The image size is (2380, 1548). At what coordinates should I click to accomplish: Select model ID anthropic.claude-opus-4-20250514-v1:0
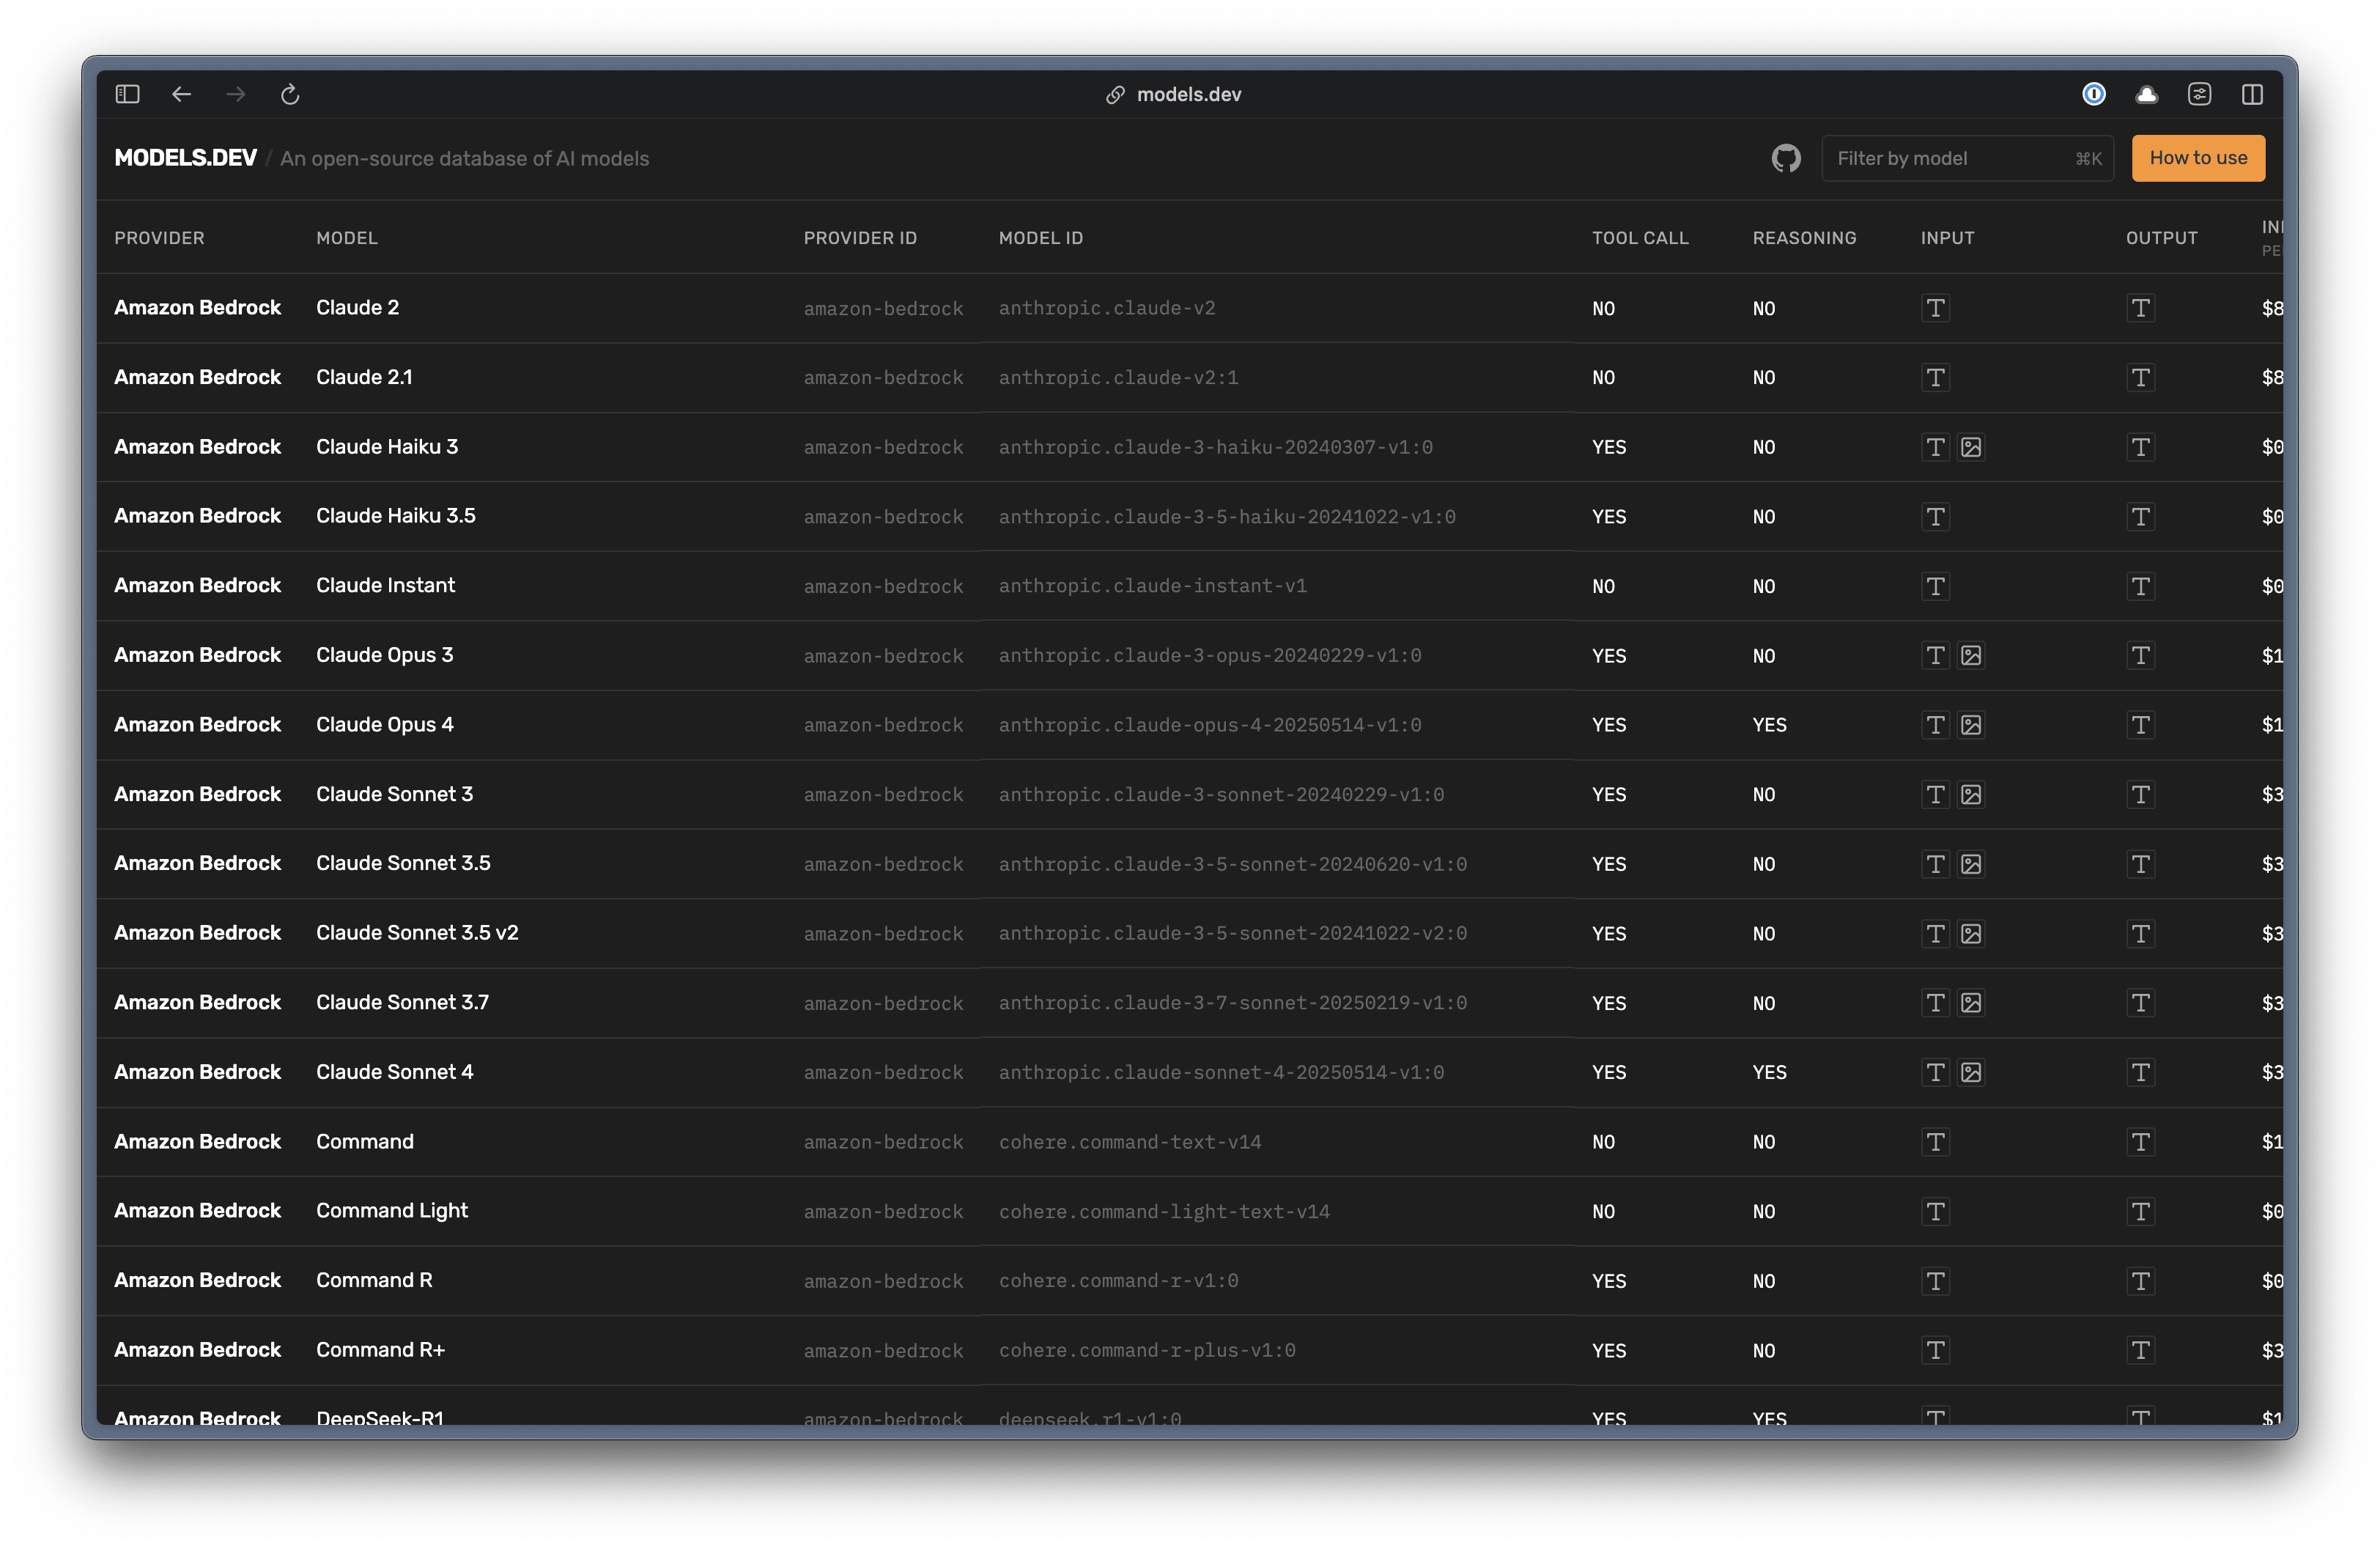1209,725
